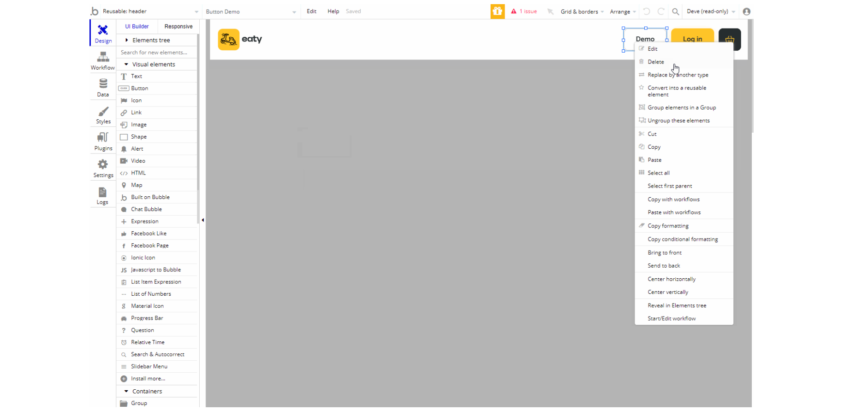
Task: Select the HTML element tool
Action: pos(157,173)
